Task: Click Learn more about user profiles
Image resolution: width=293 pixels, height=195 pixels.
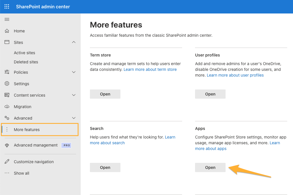Action: [x=235, y=75]
